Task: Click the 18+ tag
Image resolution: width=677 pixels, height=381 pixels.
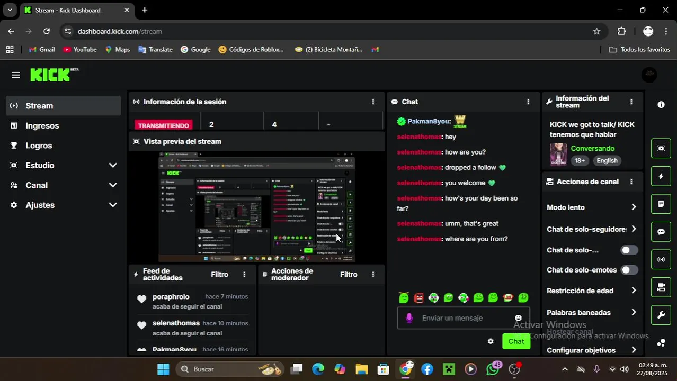Action: click(x=580, y=161)
